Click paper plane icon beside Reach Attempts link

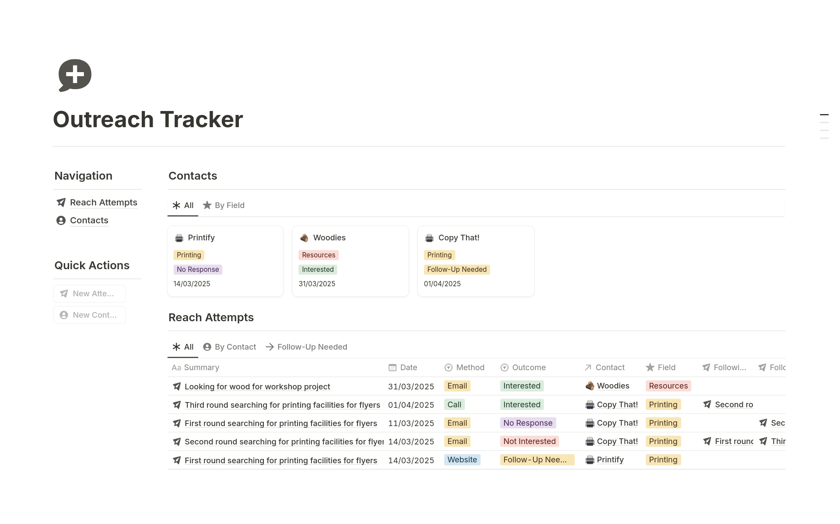pos(61,202)
